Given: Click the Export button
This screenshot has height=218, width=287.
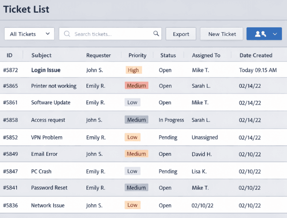Looking at the screenshot, I should coord(181,34).
